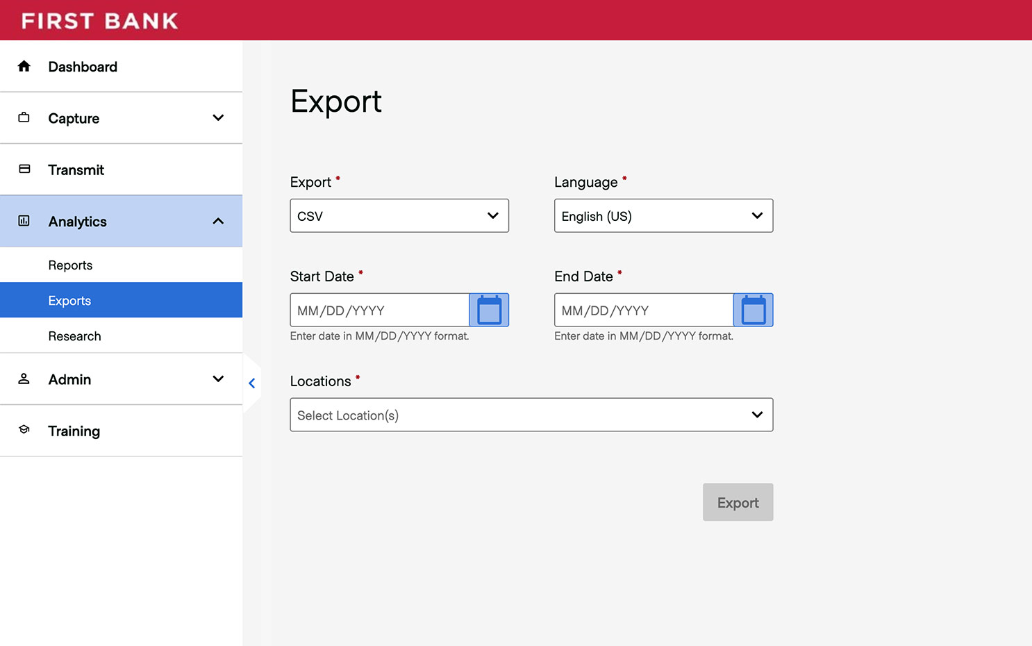Click the Export page heading
This screenshot has height=646, width=1032.
click(x=336, y=101)
